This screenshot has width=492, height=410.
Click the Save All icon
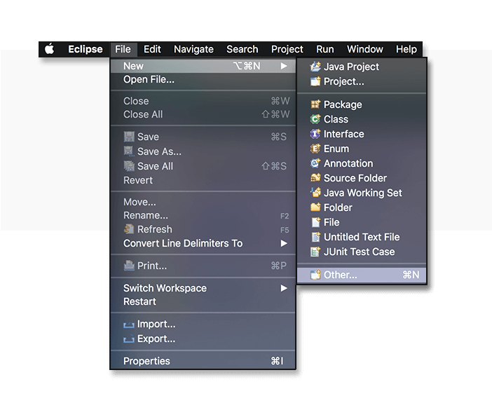(129, 166)
